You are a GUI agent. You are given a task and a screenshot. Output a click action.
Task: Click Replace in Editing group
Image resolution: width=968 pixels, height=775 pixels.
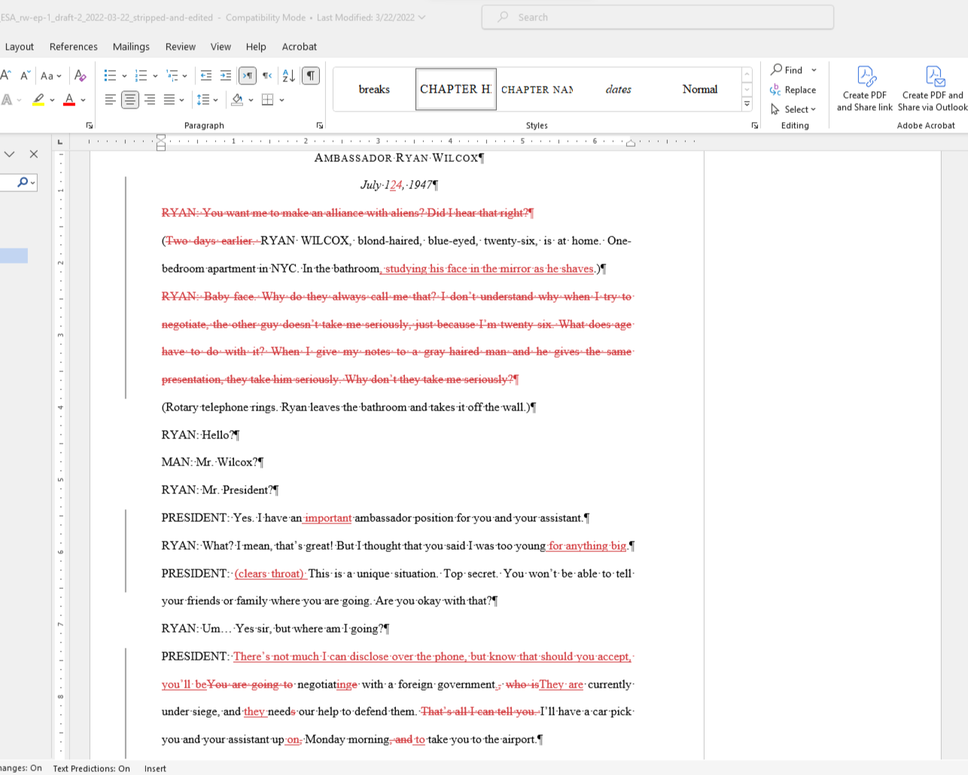point(793,90)
